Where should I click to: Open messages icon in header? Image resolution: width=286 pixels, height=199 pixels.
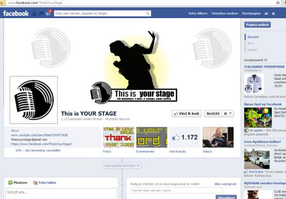pos(41,13)
